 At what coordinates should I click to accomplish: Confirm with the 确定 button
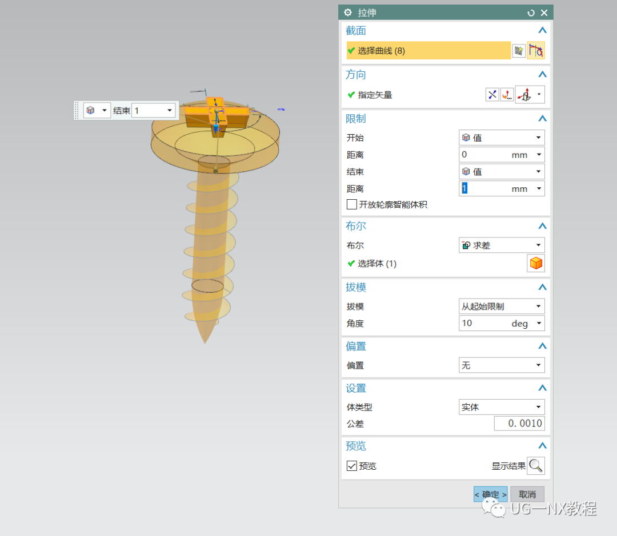click(x=490, y=494)
